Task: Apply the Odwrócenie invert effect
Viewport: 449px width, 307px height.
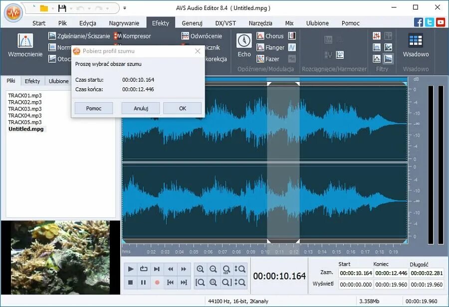Action: click(x=202, y=36)
